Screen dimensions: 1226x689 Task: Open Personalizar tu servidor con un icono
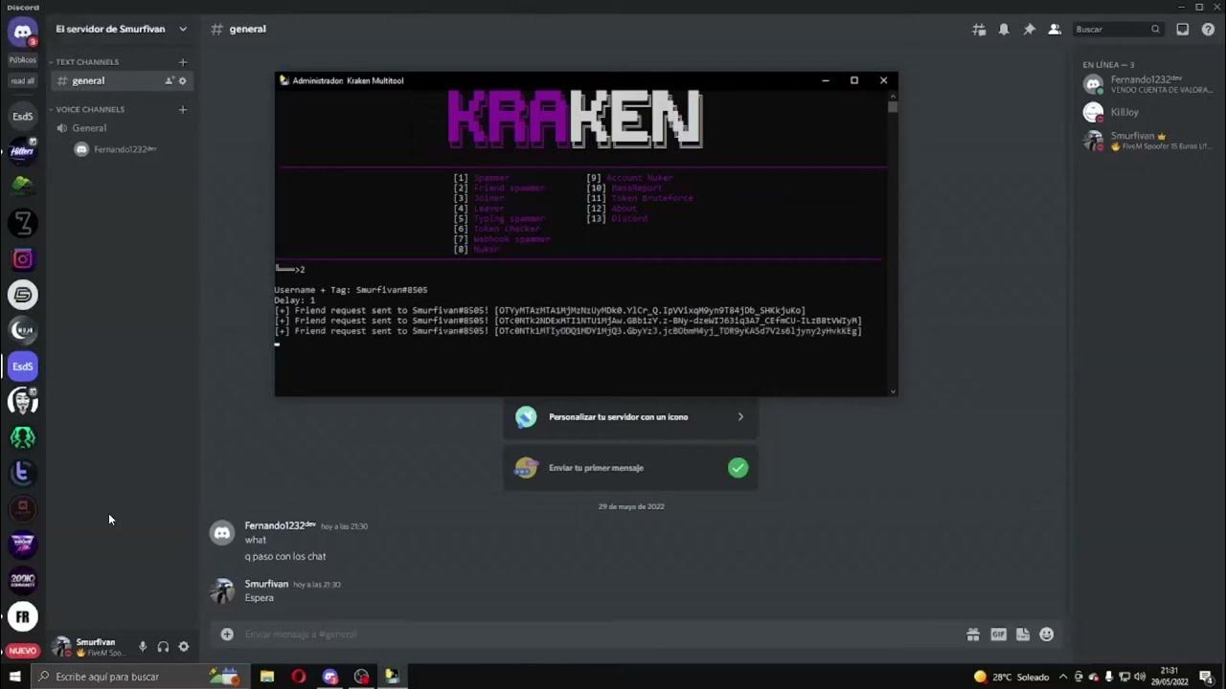click(630, 417)
